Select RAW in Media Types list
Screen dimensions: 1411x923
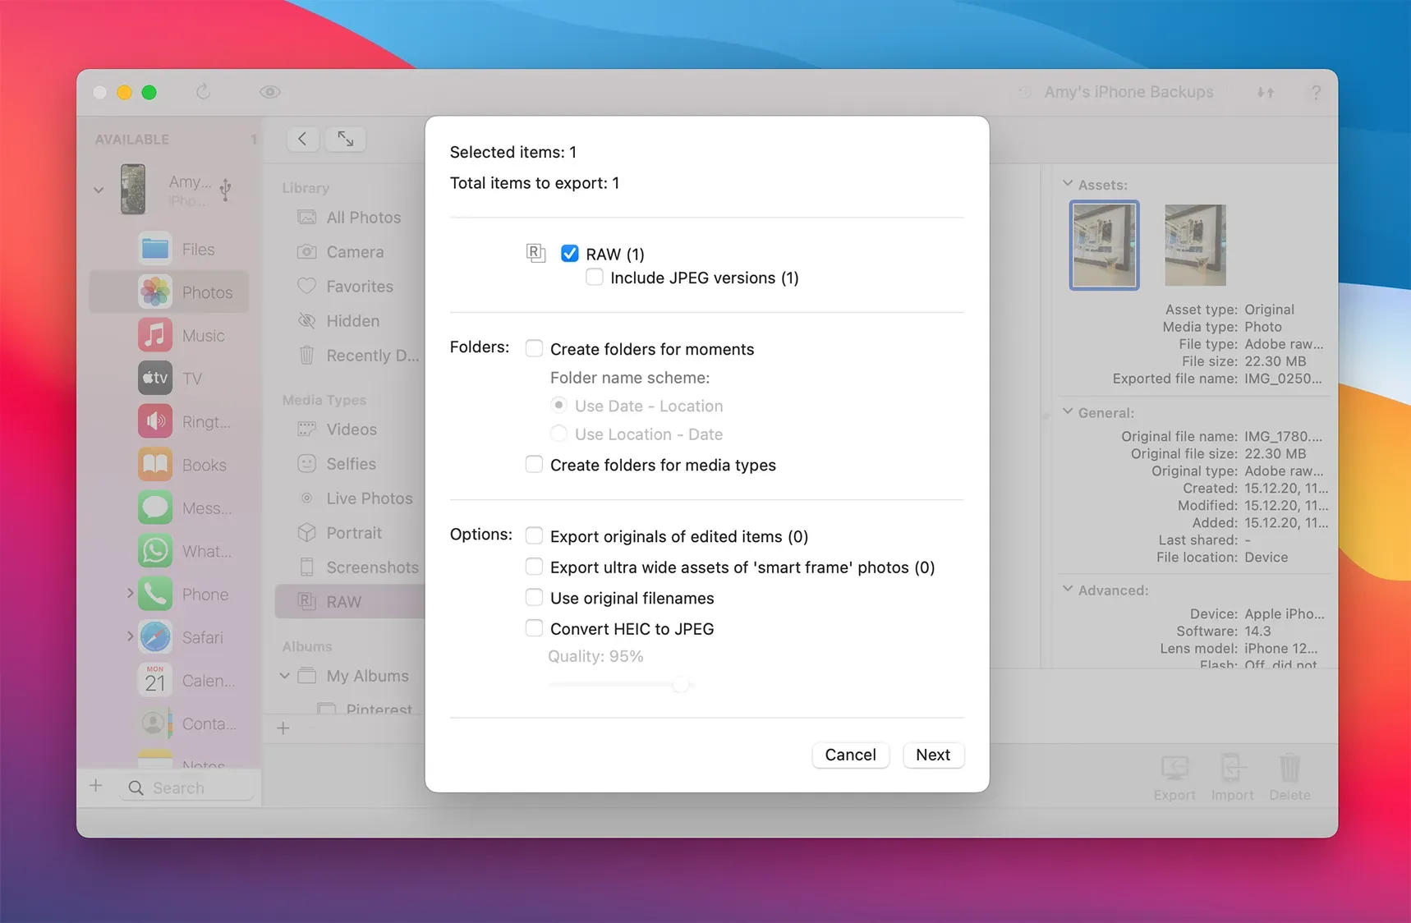coord(343,602)
